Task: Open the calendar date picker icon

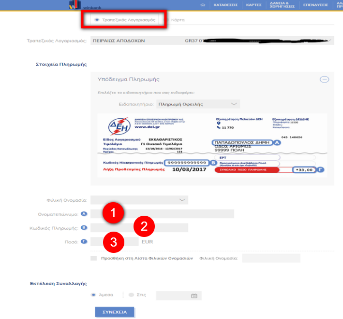Action: click(x=194, y=296)
